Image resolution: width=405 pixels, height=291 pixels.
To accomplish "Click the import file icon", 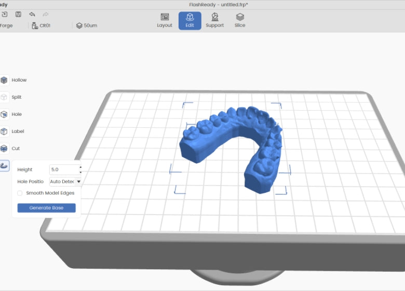I will tap(5, 14).
